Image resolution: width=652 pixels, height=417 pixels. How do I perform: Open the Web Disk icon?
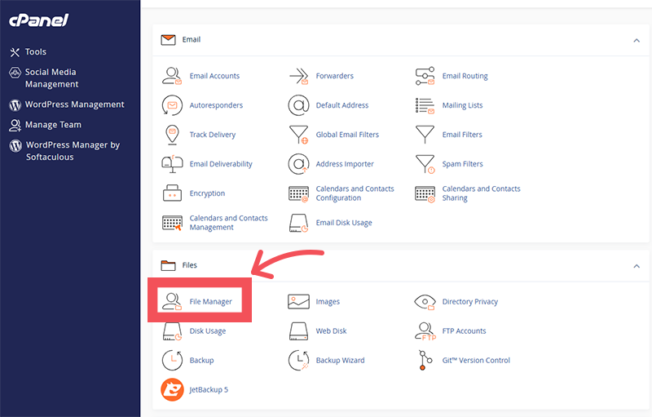click(x=298, y=331)
